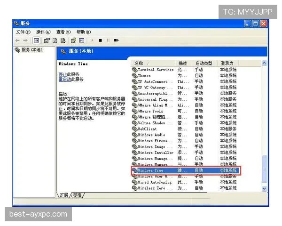The width and height of the screenshot is (282, 226).
Task: Click the gear icon beside Wired AutoConfig
Action: click(134, 182)
